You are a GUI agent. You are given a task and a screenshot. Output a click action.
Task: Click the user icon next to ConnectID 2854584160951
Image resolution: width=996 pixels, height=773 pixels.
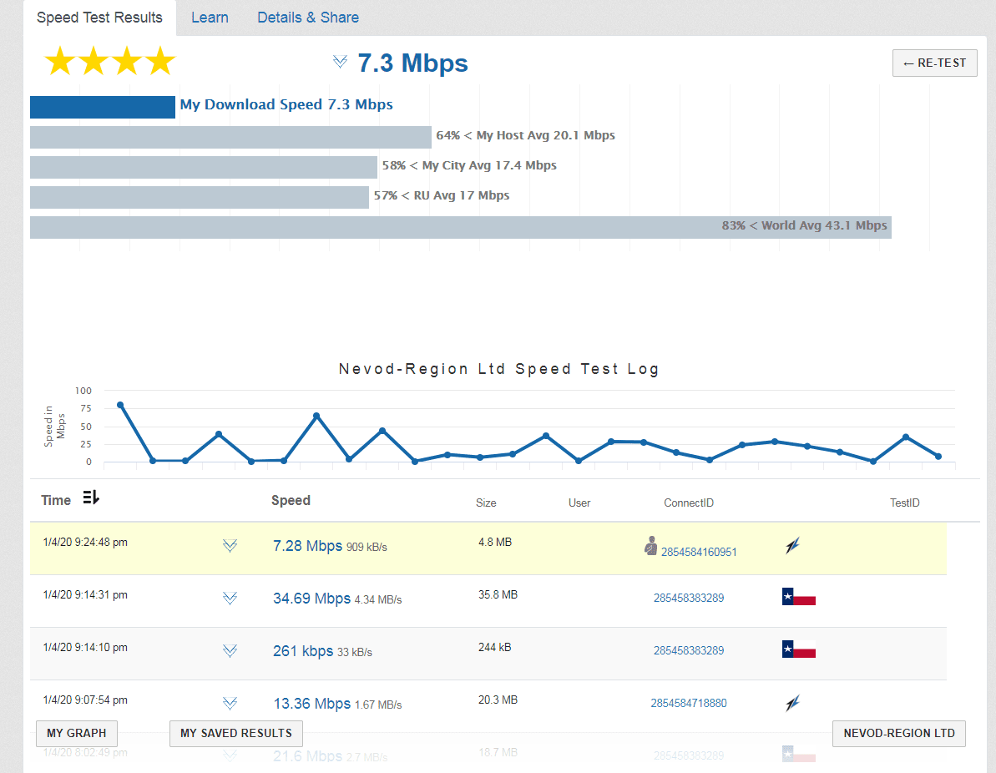pyautogui.click(x=651, y=546)
